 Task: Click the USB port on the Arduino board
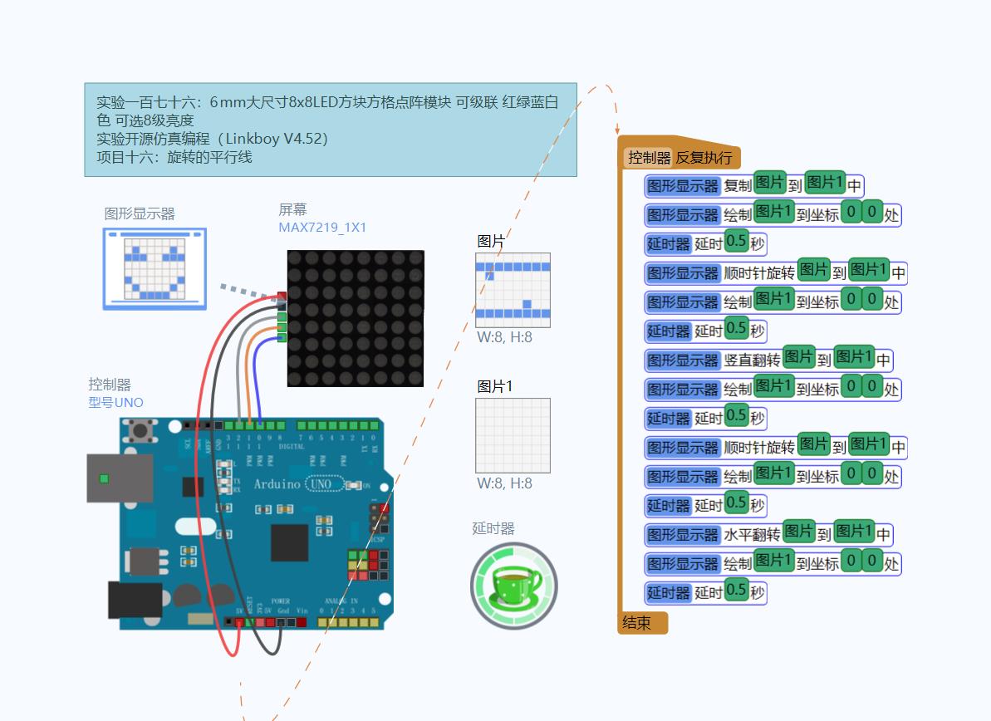click(x=120, y=478)
